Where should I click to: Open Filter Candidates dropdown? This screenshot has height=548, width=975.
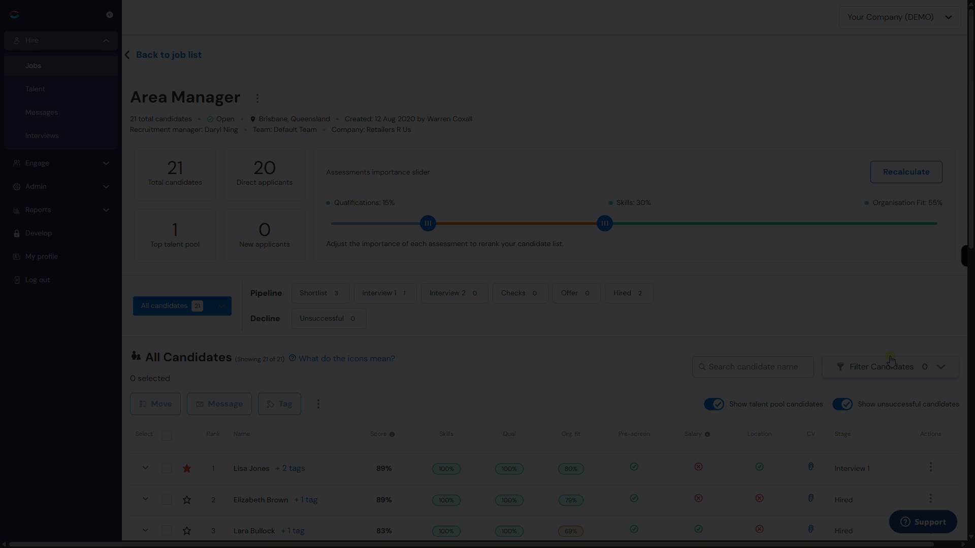[x=891, y=367]
